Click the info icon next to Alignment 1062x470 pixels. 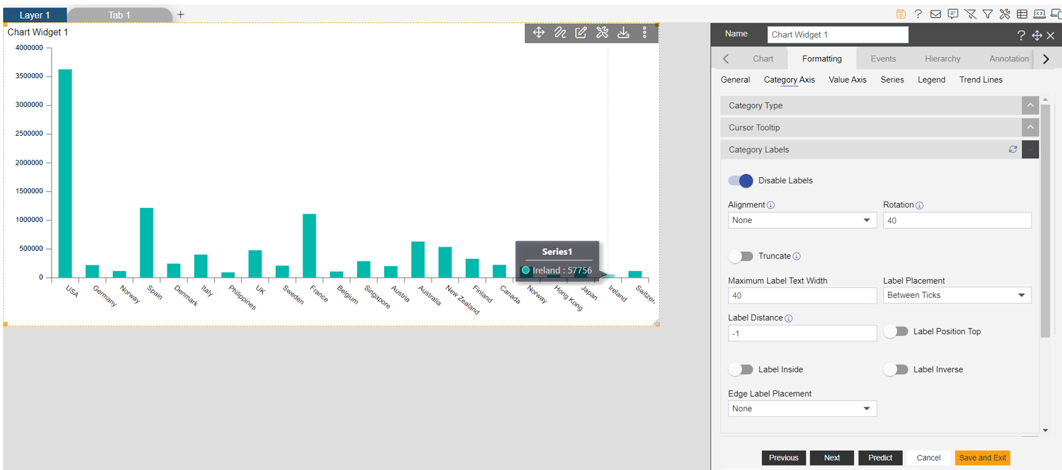coord(771,205)
